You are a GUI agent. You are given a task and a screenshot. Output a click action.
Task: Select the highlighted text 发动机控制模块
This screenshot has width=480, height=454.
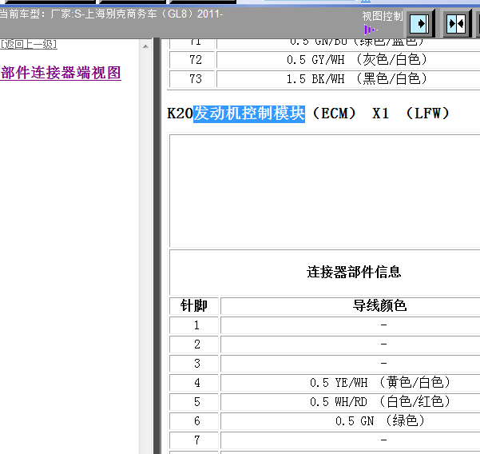click(249, 113)
